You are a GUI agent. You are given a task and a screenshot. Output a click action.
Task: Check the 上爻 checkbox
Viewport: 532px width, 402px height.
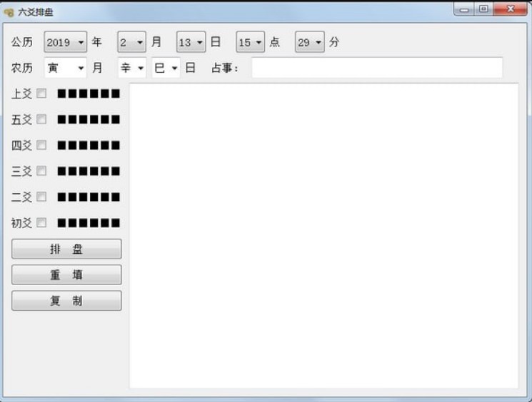pos(41,93)
